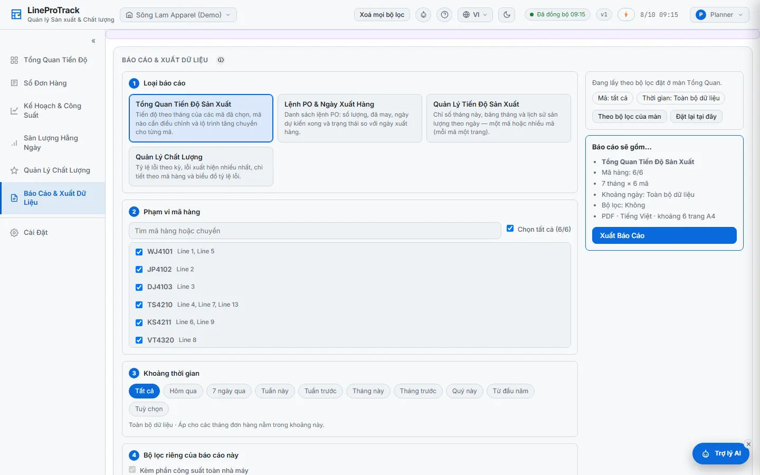Click the info icon beside BÁO CÁO & XUẤT DỮ LIỆU
Screen dimensions: 760x475
click(221, 60)
